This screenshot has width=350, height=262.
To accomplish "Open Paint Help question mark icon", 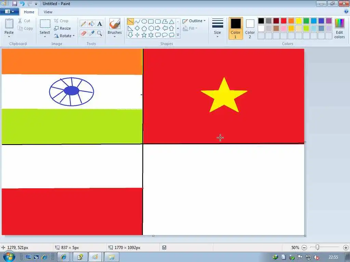I will click(346, 12).
